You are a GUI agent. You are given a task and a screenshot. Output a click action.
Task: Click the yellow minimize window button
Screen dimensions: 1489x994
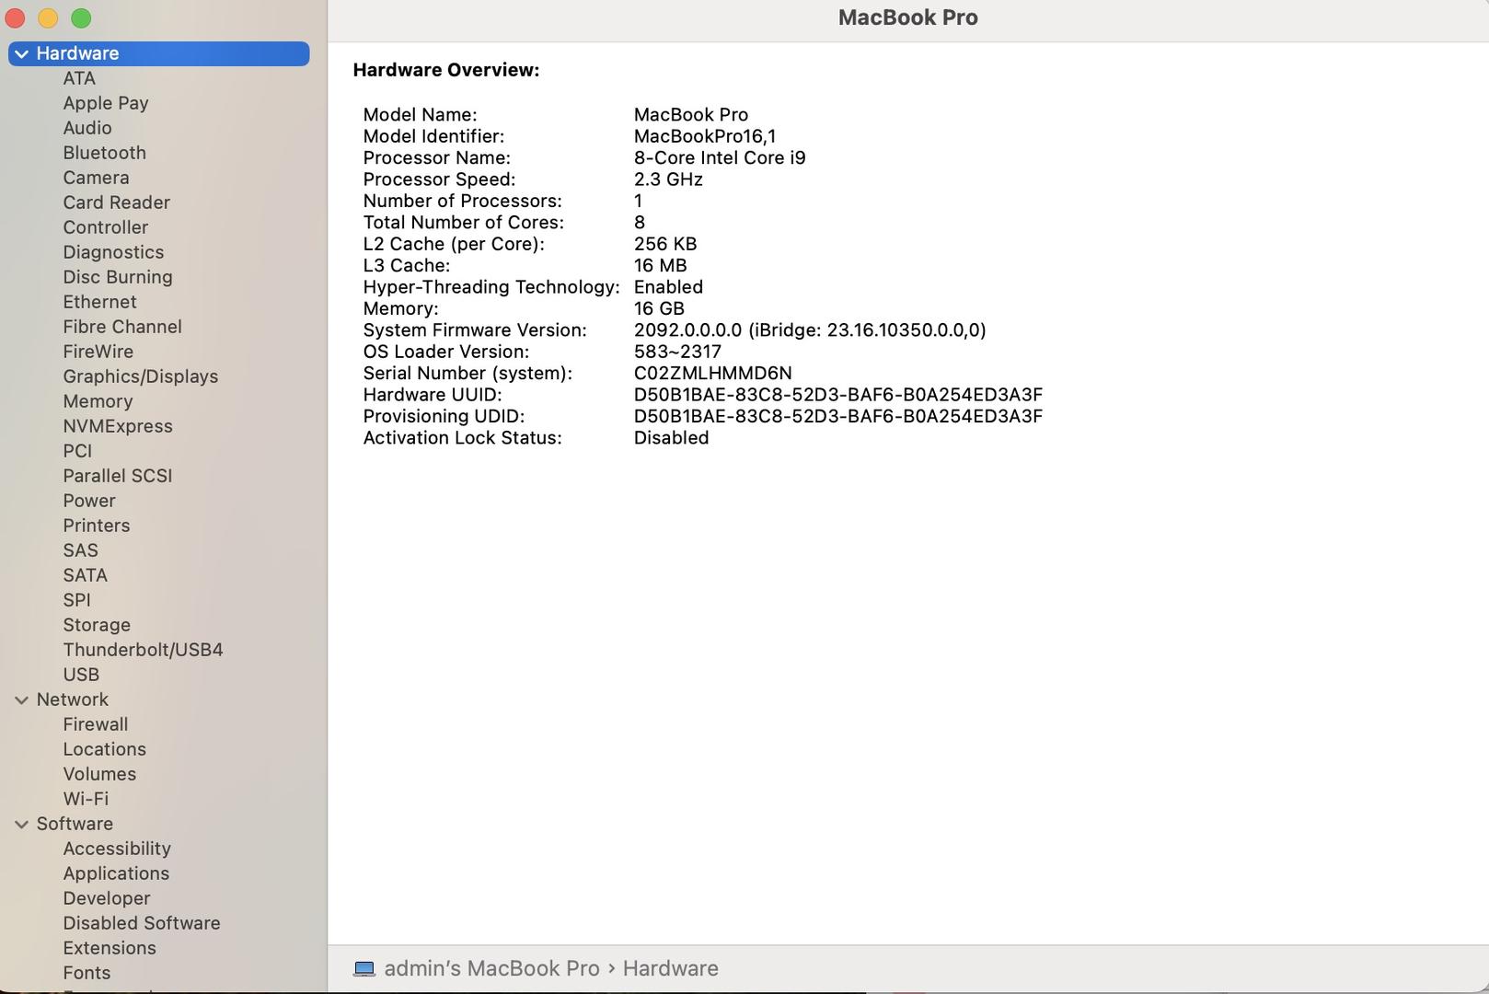click(48, 18)
